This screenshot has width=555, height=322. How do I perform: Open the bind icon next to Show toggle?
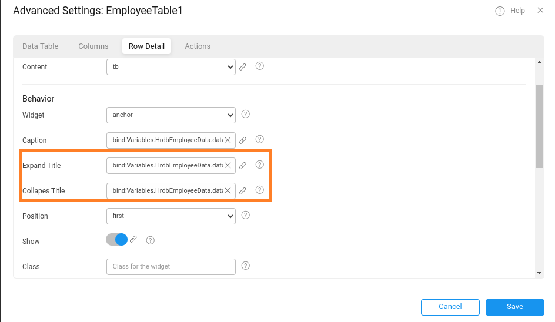tap(133, 240)
